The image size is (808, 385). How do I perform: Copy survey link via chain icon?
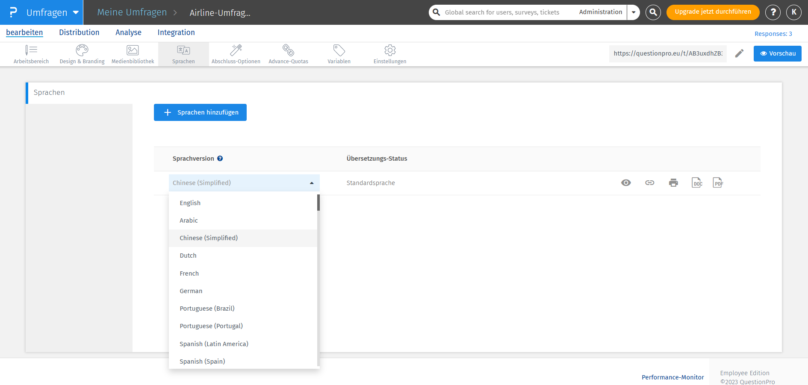point(649,183)
